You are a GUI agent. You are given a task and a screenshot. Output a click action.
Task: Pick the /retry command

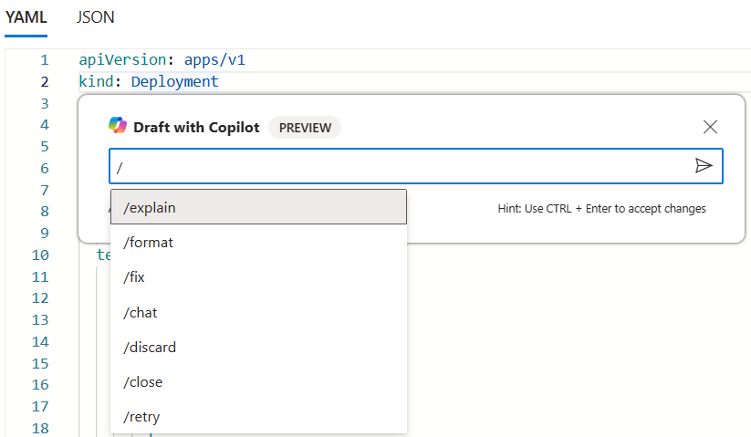coord(258,416)
